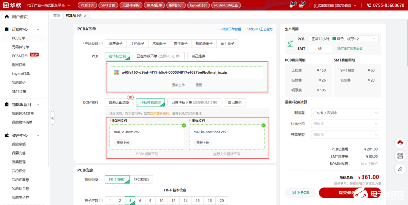Select 汽车电子 product field

159,44
